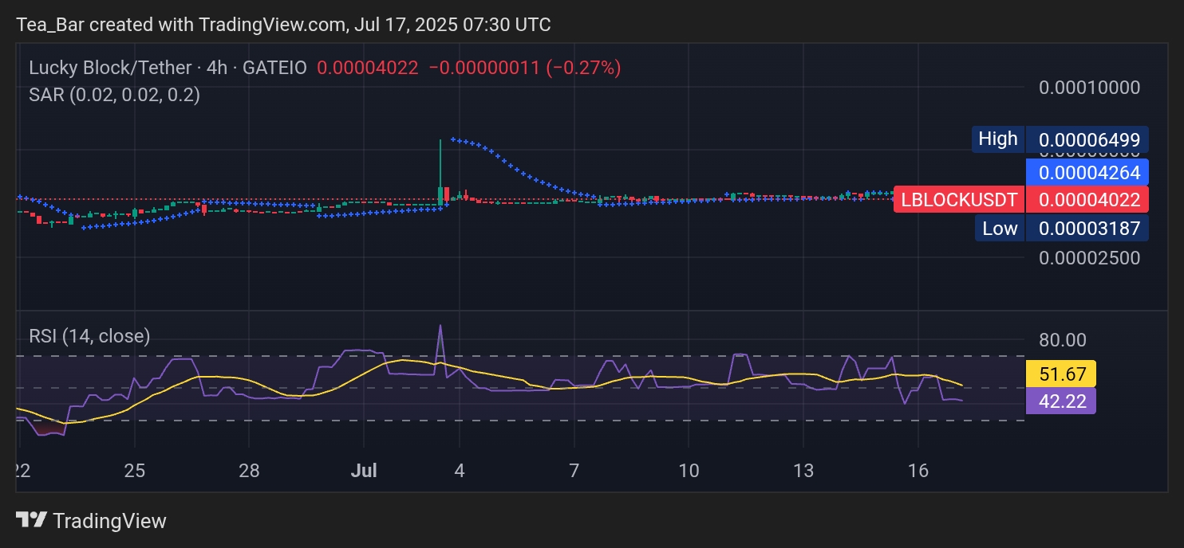Click the 28 date label on time axis

pos(249,471)
